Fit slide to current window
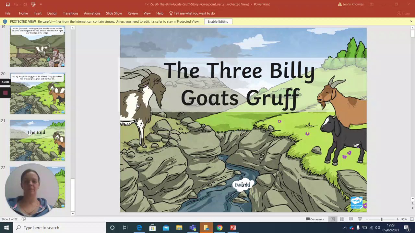This screenshot has height=233, width=415. [x=411, y=219]
